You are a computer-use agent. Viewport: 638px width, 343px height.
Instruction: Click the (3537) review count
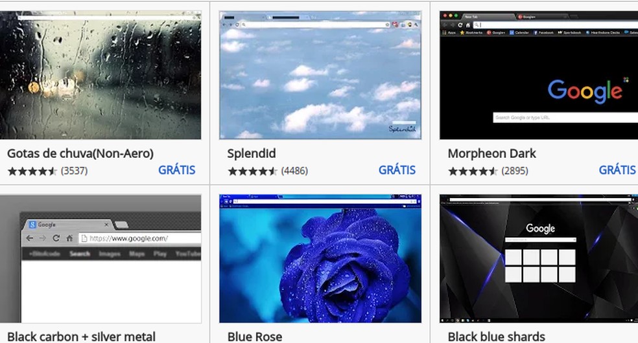click(x=74, y=171)
